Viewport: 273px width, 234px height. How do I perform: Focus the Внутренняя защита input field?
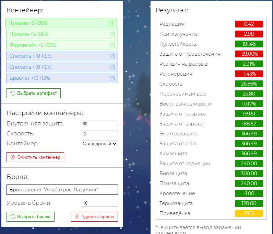[x=100, y=124]
